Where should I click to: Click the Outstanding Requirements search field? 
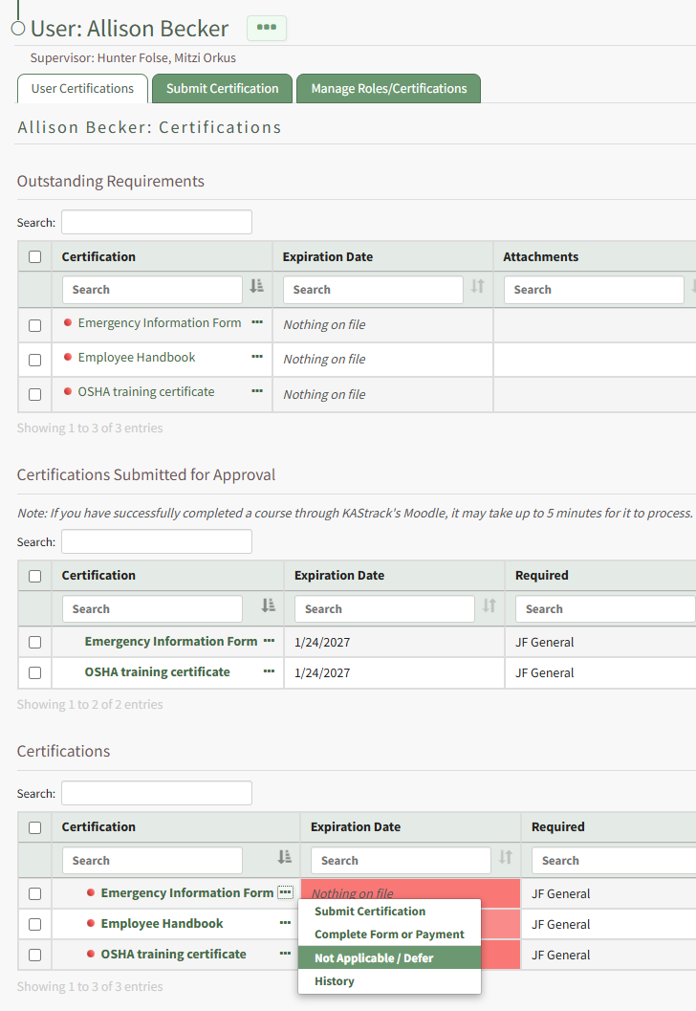point(157,222)
